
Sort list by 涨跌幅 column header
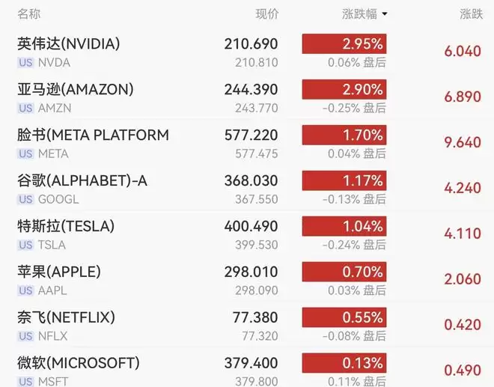point(359,14)
